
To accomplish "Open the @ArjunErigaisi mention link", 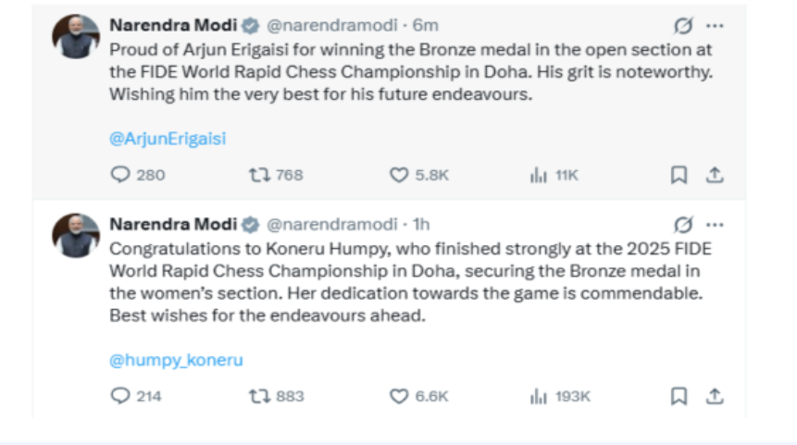I will coord(168,139).
